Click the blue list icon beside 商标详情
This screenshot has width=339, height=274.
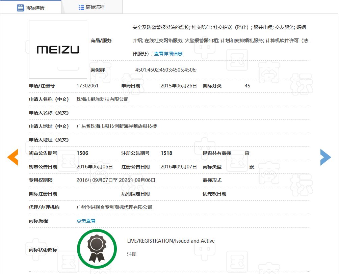(20, 8)
